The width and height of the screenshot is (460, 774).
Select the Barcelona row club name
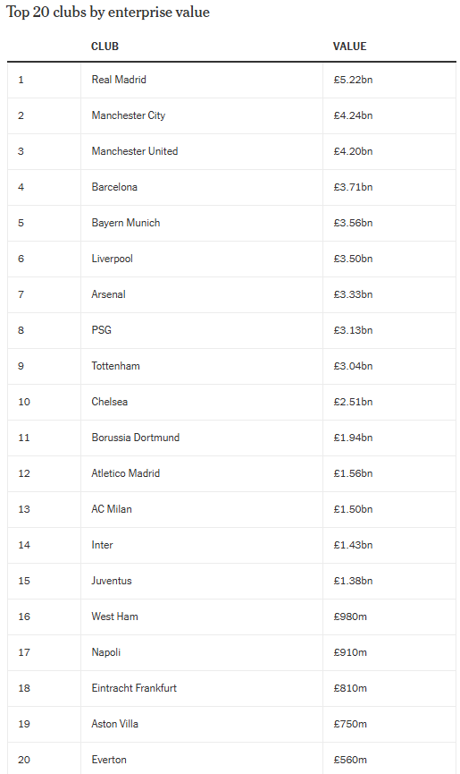point(114,187)
